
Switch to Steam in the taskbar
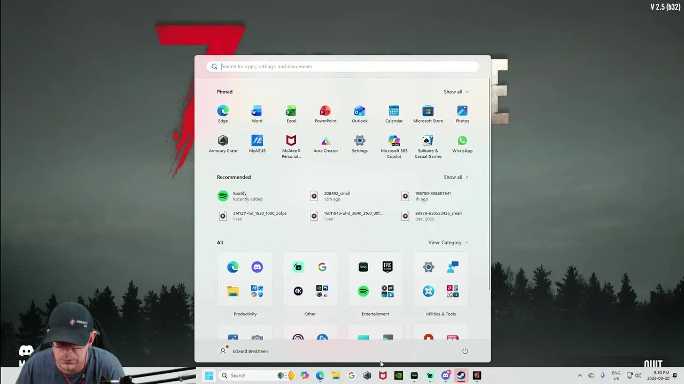461,375
